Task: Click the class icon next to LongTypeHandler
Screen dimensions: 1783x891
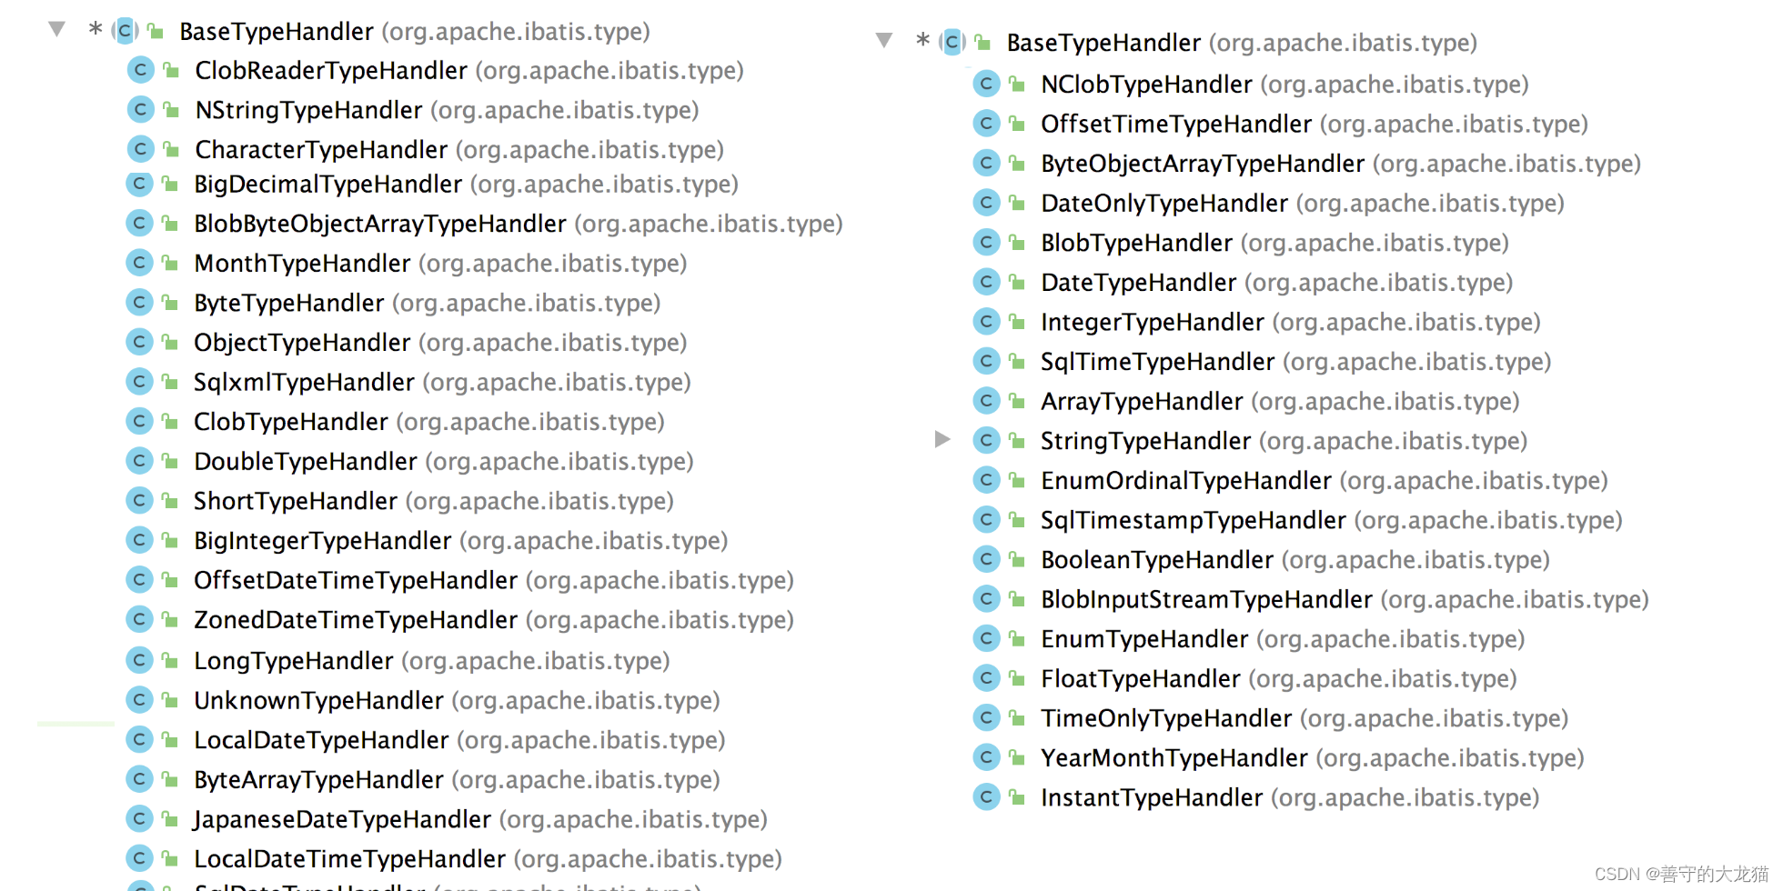Action: point(139,660)
